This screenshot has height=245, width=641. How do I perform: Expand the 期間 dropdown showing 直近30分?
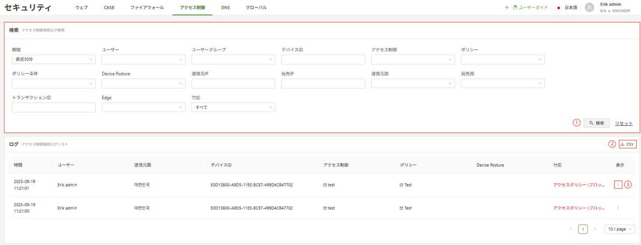click(x=53, y=59)
